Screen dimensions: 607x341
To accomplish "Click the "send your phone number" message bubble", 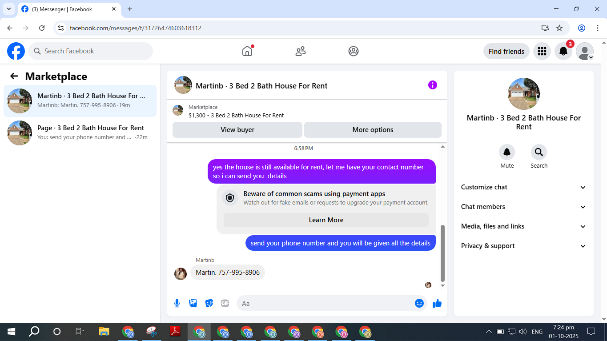I will click(341, 243).
